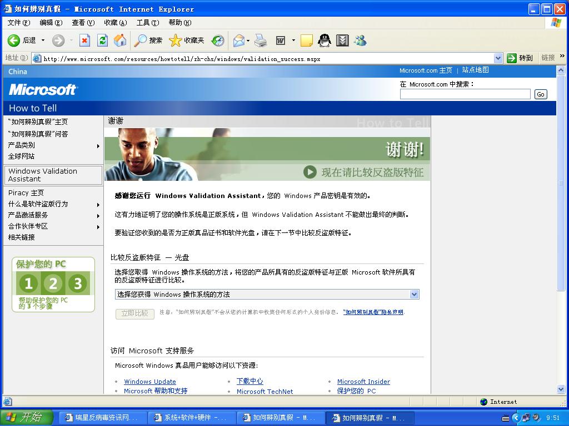Open 相关链接 sidebar link
The image size is (569, 426).
pos(22,237)
